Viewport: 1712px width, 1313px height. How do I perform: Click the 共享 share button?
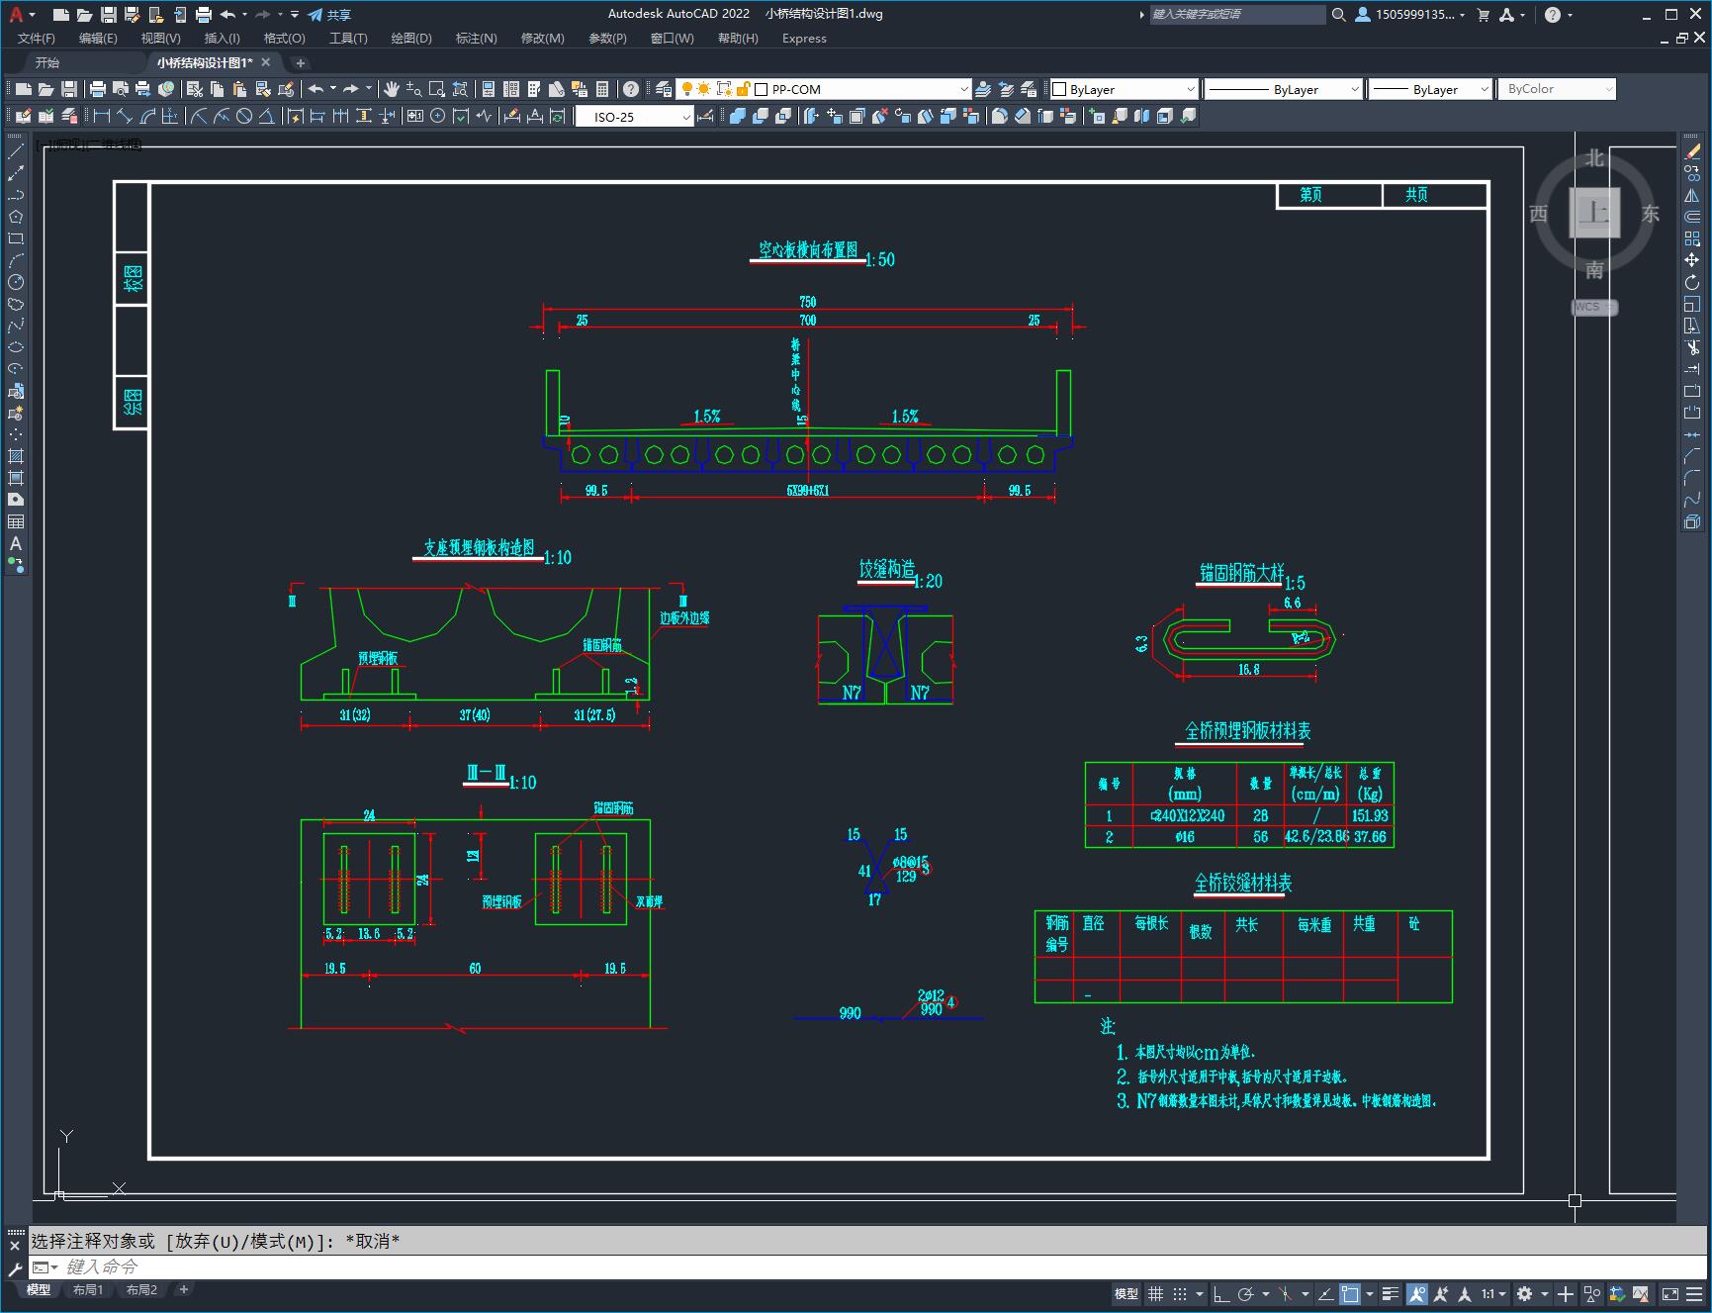point(329,14)
